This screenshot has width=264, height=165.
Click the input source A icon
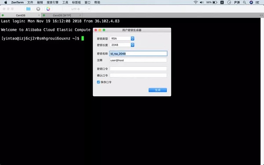click(x=222, y=2)
